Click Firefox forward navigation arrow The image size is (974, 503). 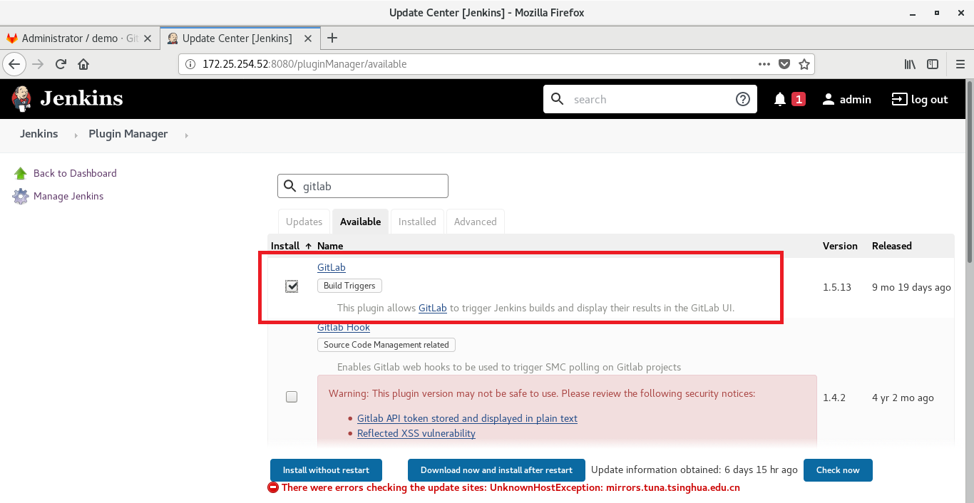39,64
